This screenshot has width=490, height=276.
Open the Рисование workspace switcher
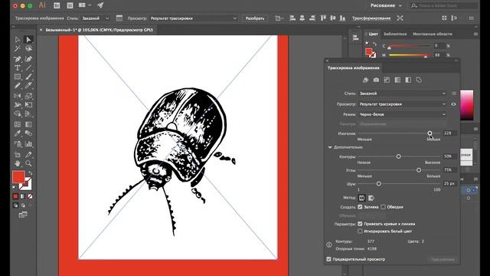386,5
